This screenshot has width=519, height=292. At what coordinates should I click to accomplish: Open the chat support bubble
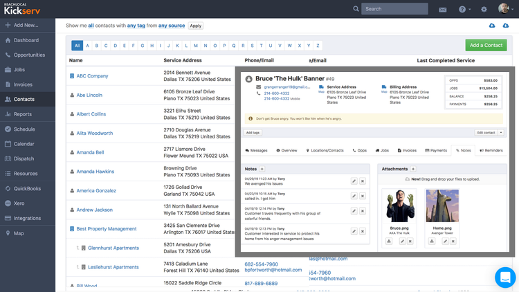pyautogui.click(x=505, y=277)
